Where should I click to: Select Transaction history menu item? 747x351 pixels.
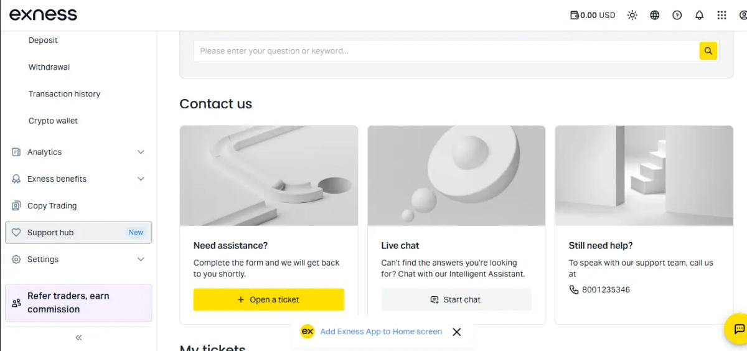coord(64,94)
